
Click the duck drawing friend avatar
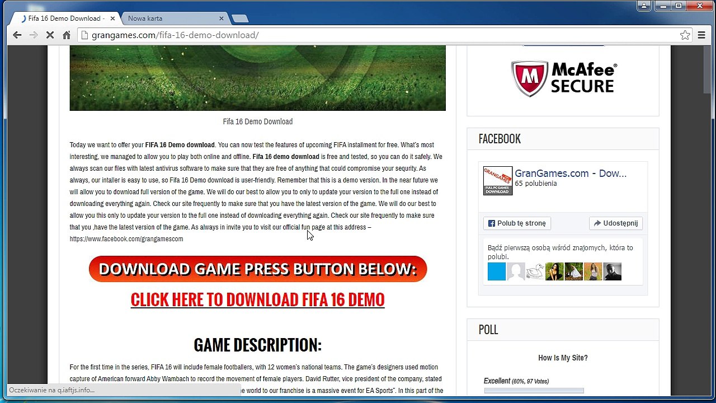pos(535,271)
